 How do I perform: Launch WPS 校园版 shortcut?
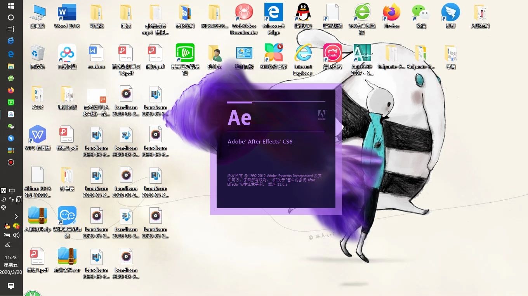coord(38,138)
